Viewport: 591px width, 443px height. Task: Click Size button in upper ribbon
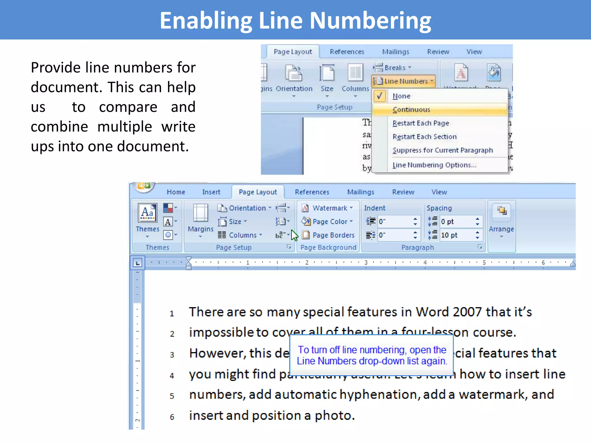pyautogui.click(x=327, y=81)
